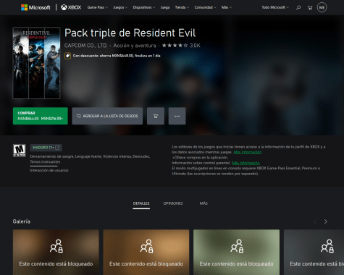Open the Juega nav link
This screenshot has height=275, width=344.
coord(165,7)
